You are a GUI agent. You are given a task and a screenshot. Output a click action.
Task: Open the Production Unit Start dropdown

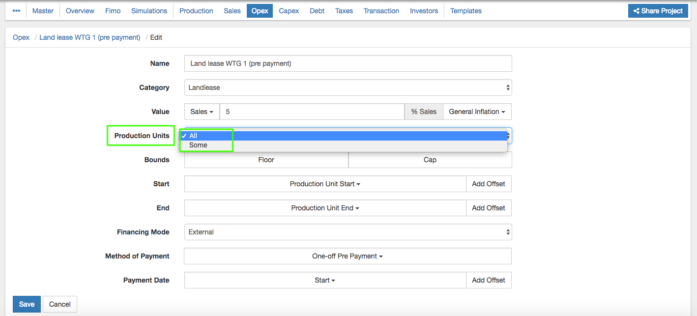pyautogui.click(x=325, y=184)
